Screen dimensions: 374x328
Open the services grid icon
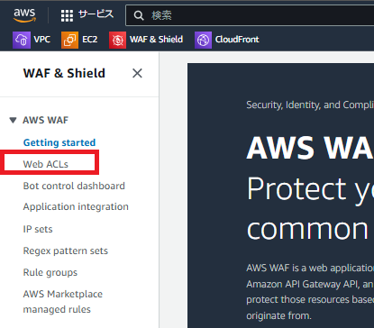pyautogui.click(x=67, y=15)
